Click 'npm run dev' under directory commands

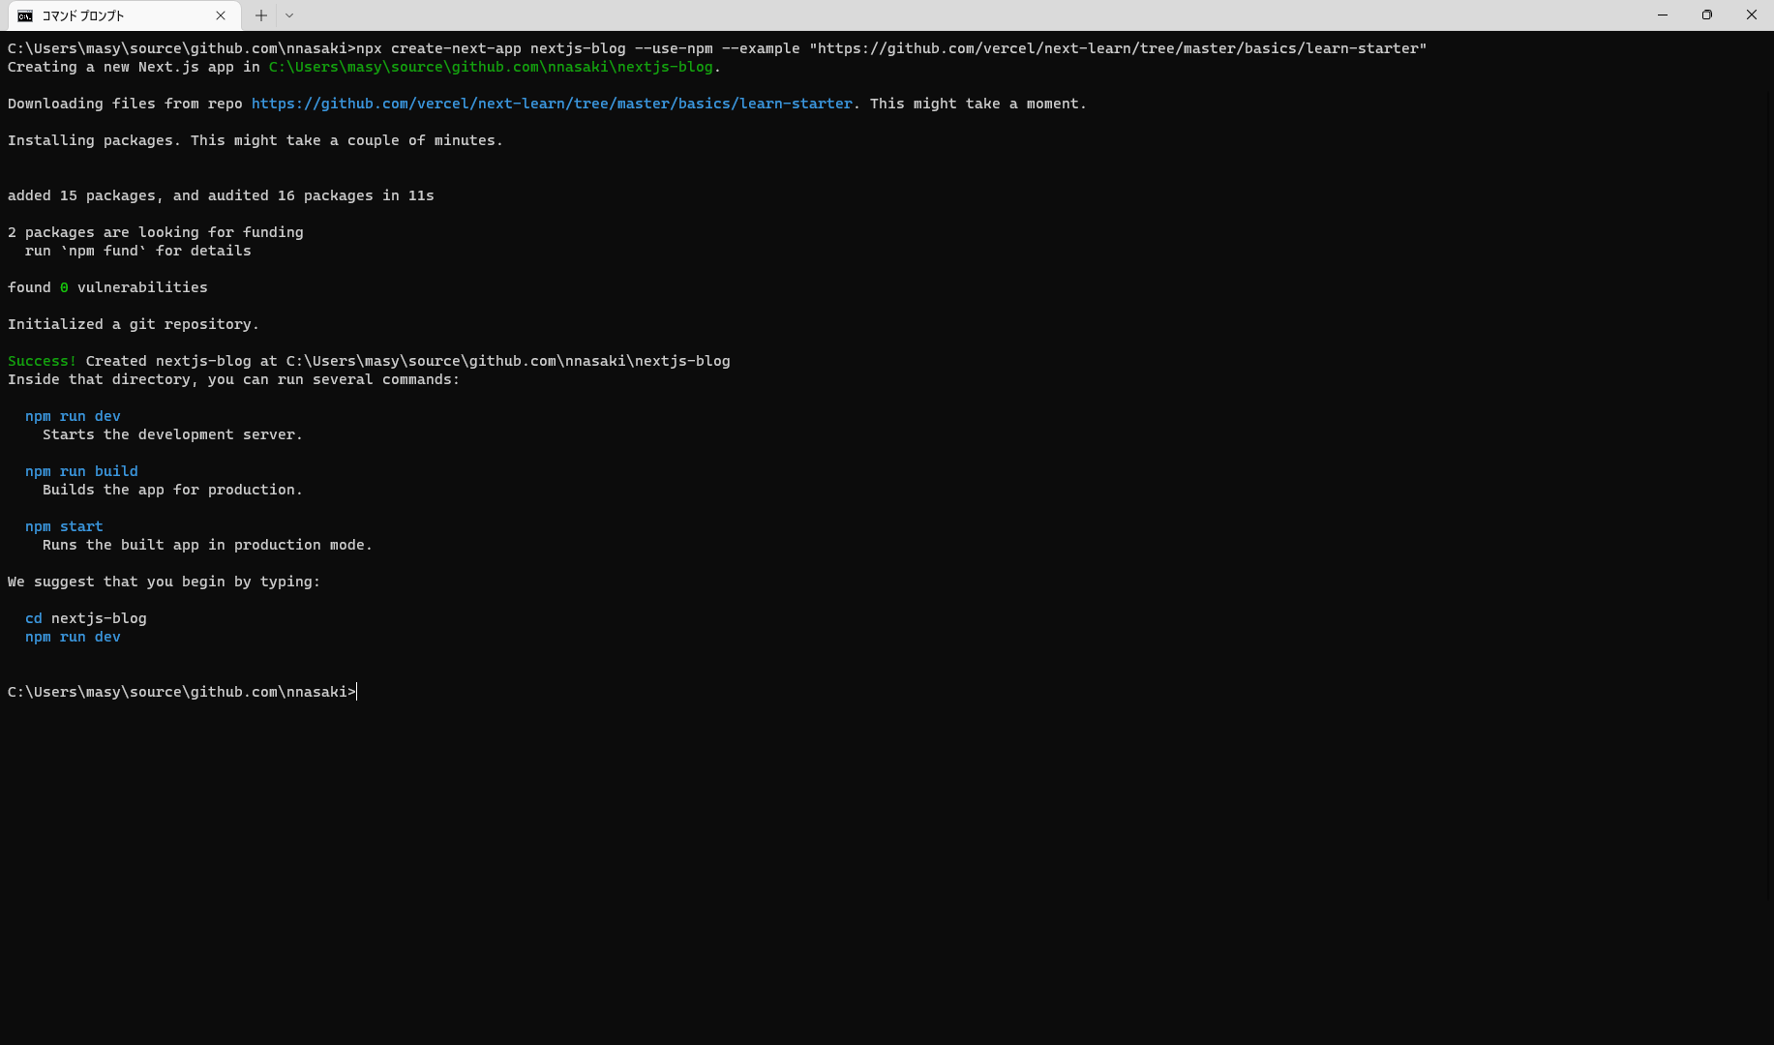pos(73,416)
